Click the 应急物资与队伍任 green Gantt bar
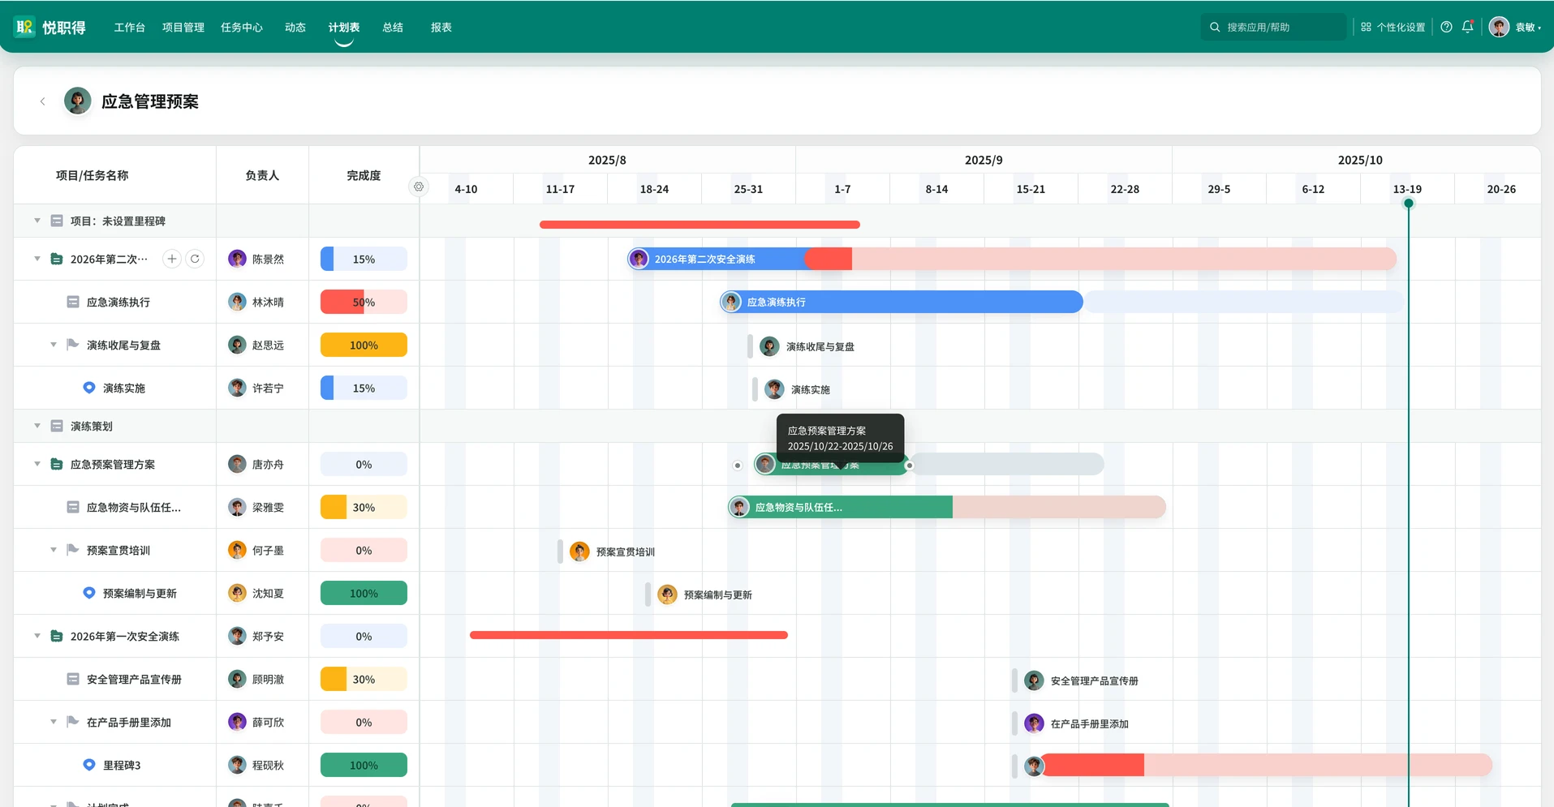 pyautogui.click(x=840, y=507)
